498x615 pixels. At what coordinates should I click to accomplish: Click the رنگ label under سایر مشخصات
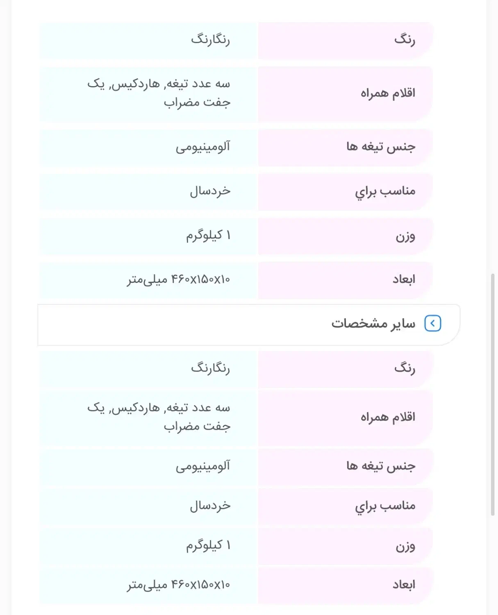click(x=405, y=368)
